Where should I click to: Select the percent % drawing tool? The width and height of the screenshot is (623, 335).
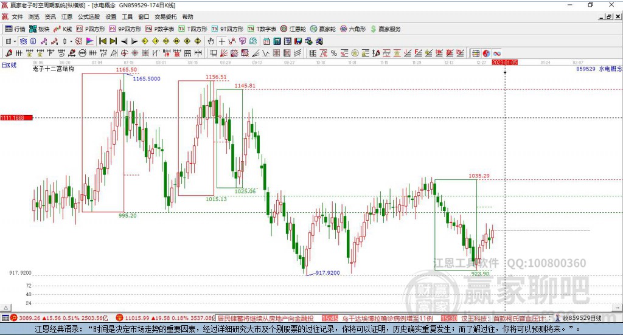click(334, 53)
